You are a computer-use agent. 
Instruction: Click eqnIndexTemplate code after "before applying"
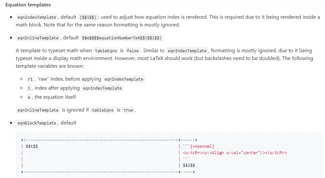pyautogui.click(x=124, y=79)
